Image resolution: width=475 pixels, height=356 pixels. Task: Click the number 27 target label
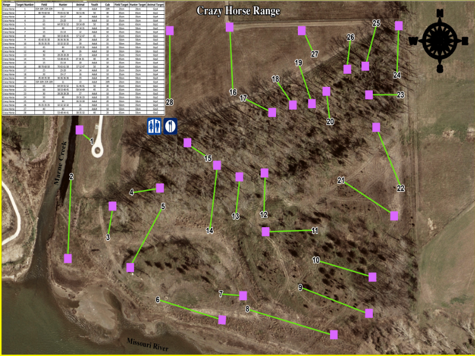(x=314, y=54)
